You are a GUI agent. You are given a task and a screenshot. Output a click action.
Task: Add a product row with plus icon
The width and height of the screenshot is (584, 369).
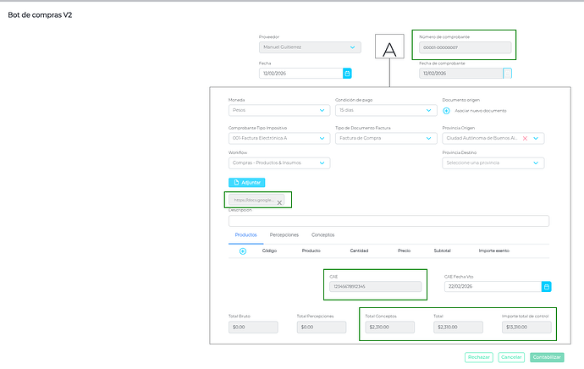point(243,251)
